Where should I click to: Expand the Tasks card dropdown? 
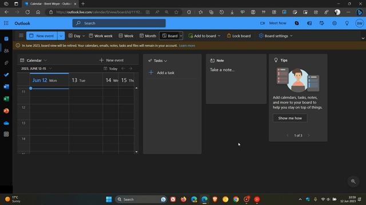click(165, 61)
